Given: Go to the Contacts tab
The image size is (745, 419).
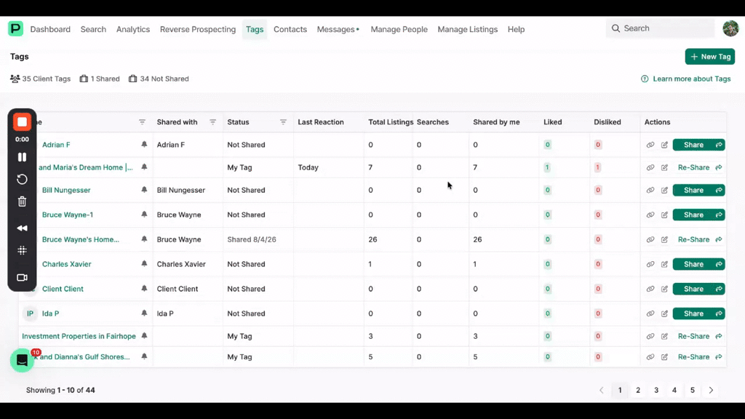Looking at the screenshot, I should click(290, 29).
